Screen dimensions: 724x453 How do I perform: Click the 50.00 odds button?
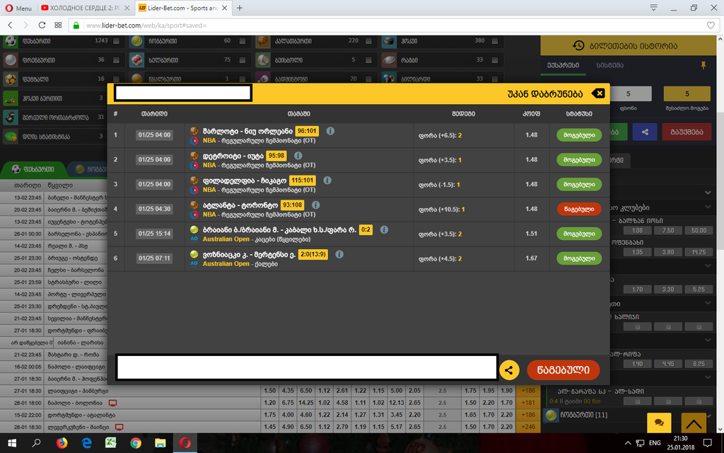click(x=699, y=231)
